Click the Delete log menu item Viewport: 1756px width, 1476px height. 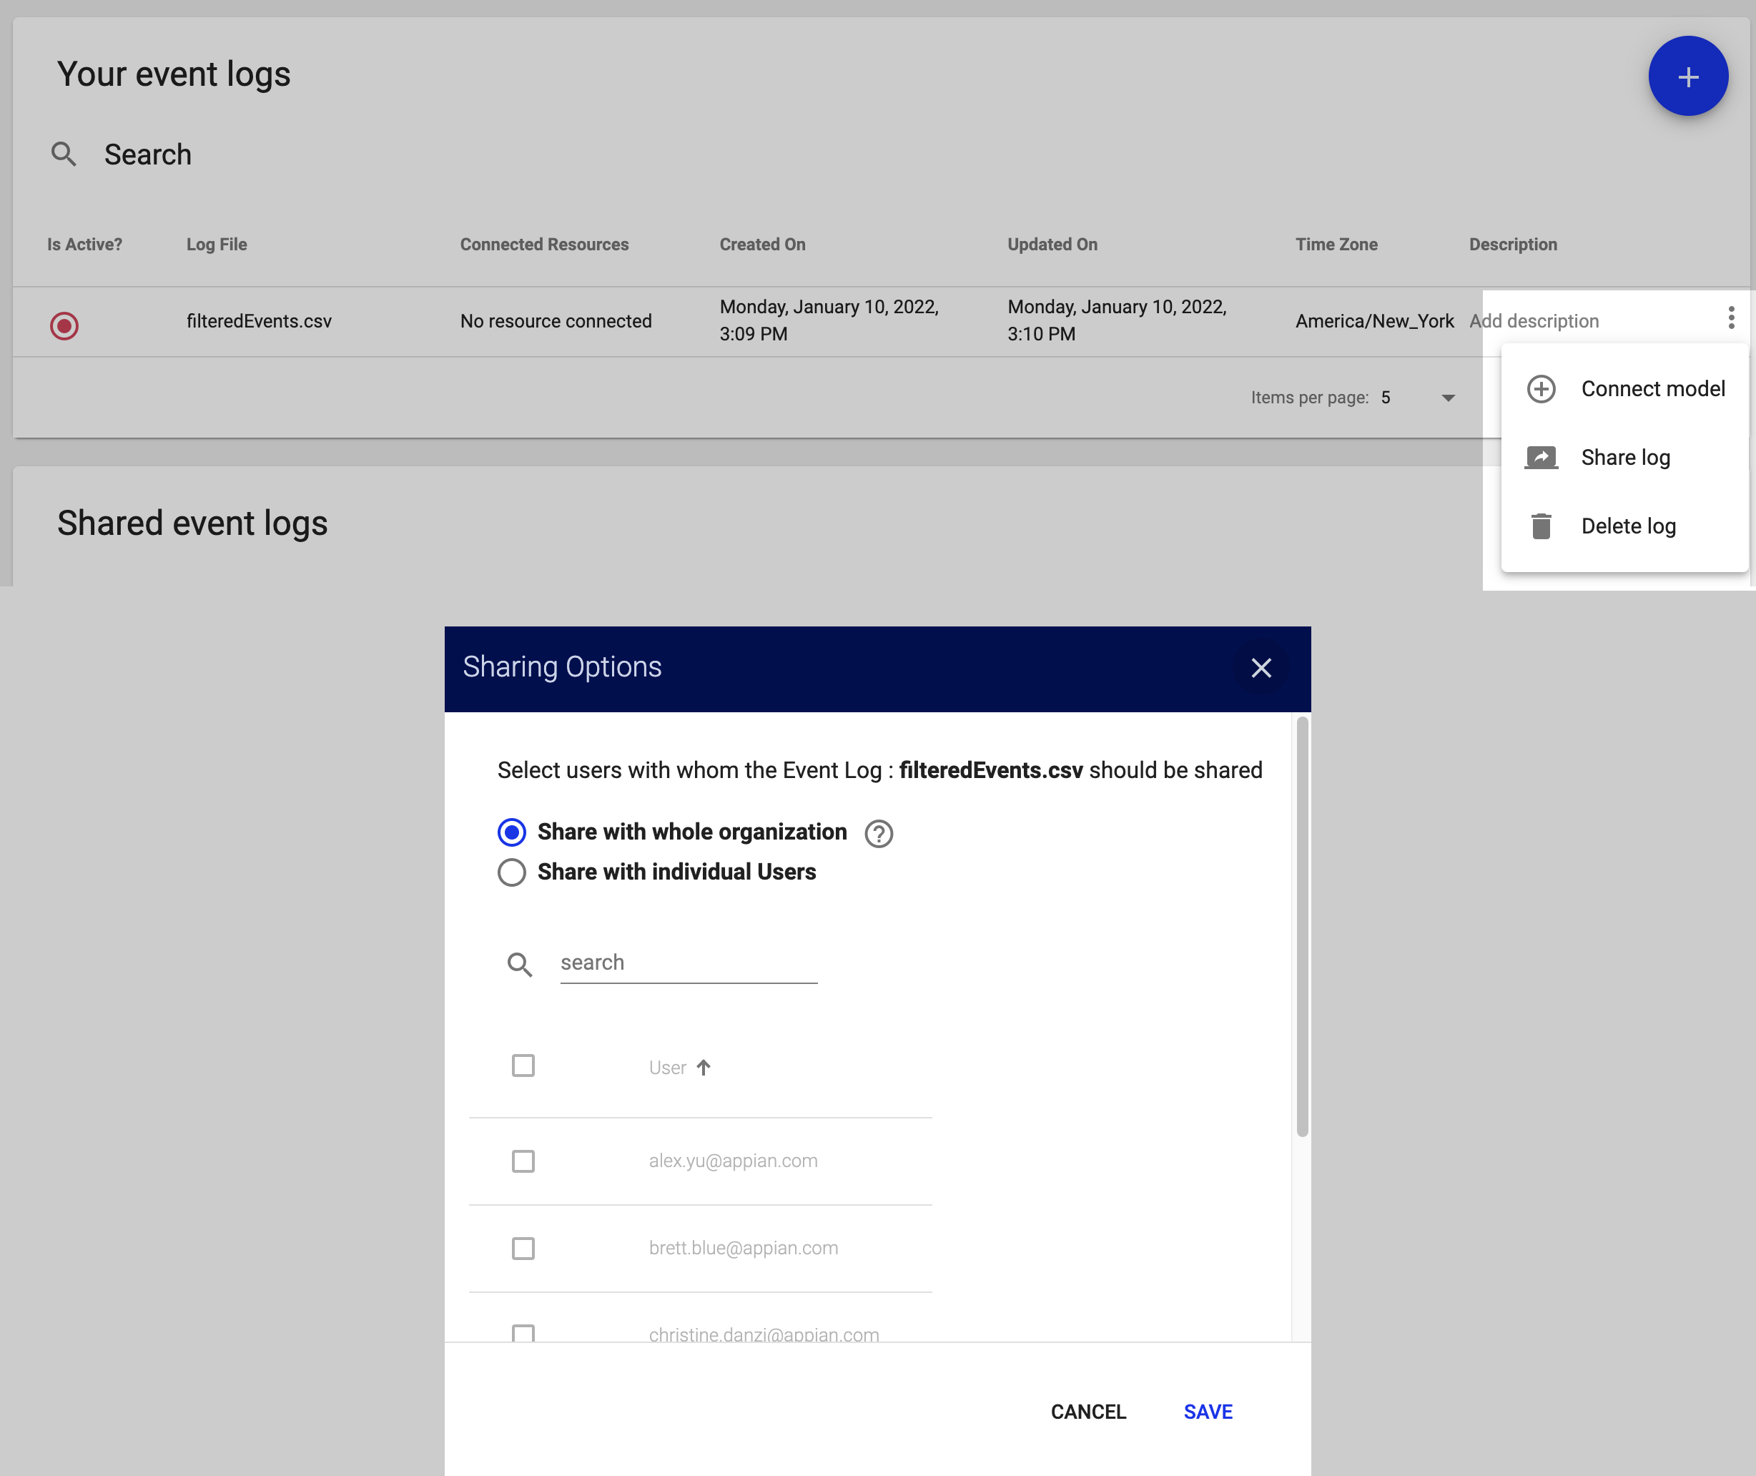[1627, 526]
